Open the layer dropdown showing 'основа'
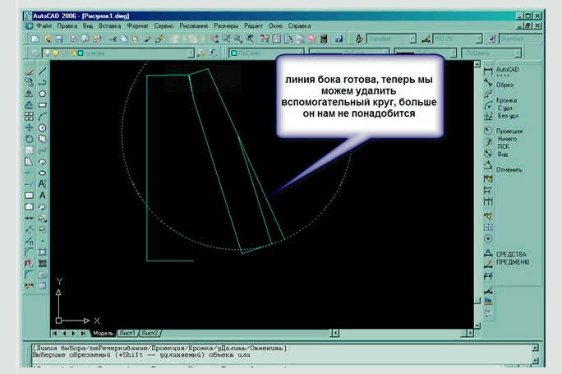This screenshot has width=562, height=374. tap(123, 53)
